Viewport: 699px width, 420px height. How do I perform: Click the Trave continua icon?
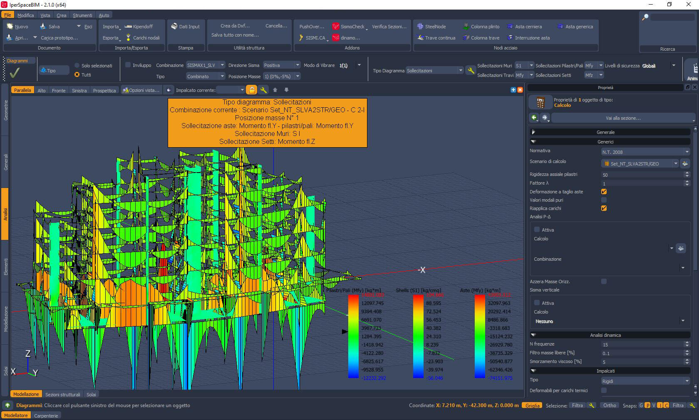[420, 38]
